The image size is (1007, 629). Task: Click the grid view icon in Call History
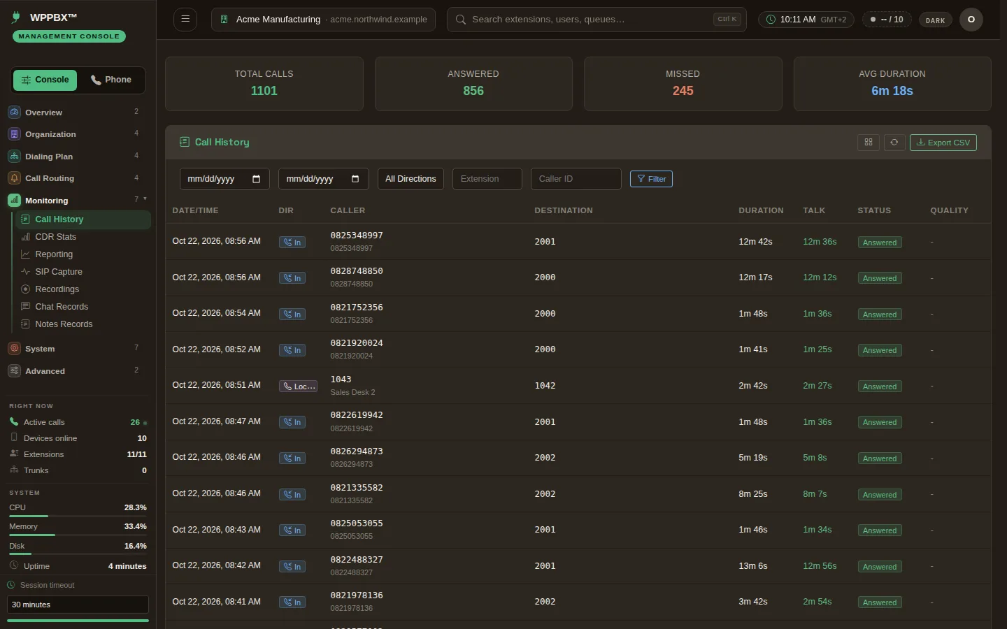click(x=869, y=142)
